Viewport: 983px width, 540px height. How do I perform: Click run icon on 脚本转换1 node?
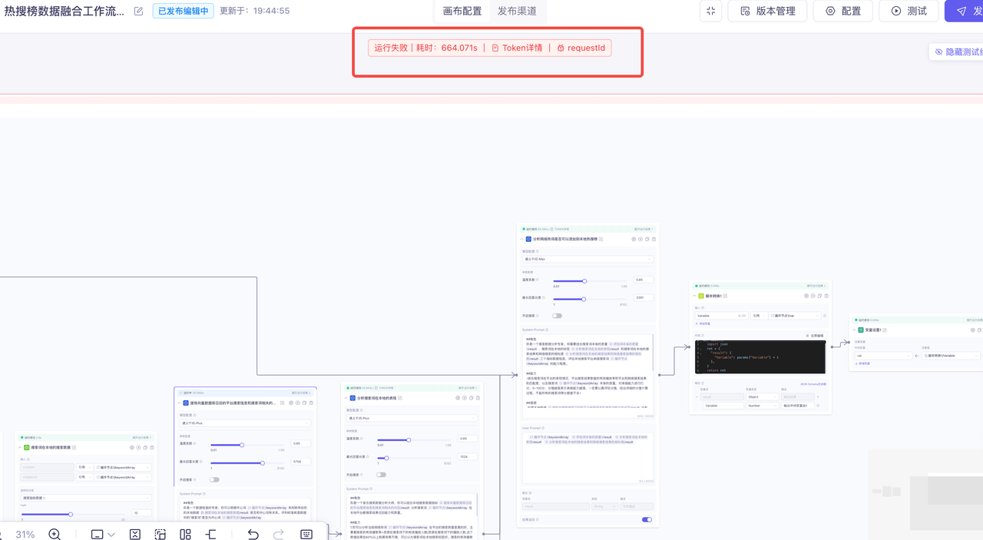813,296
